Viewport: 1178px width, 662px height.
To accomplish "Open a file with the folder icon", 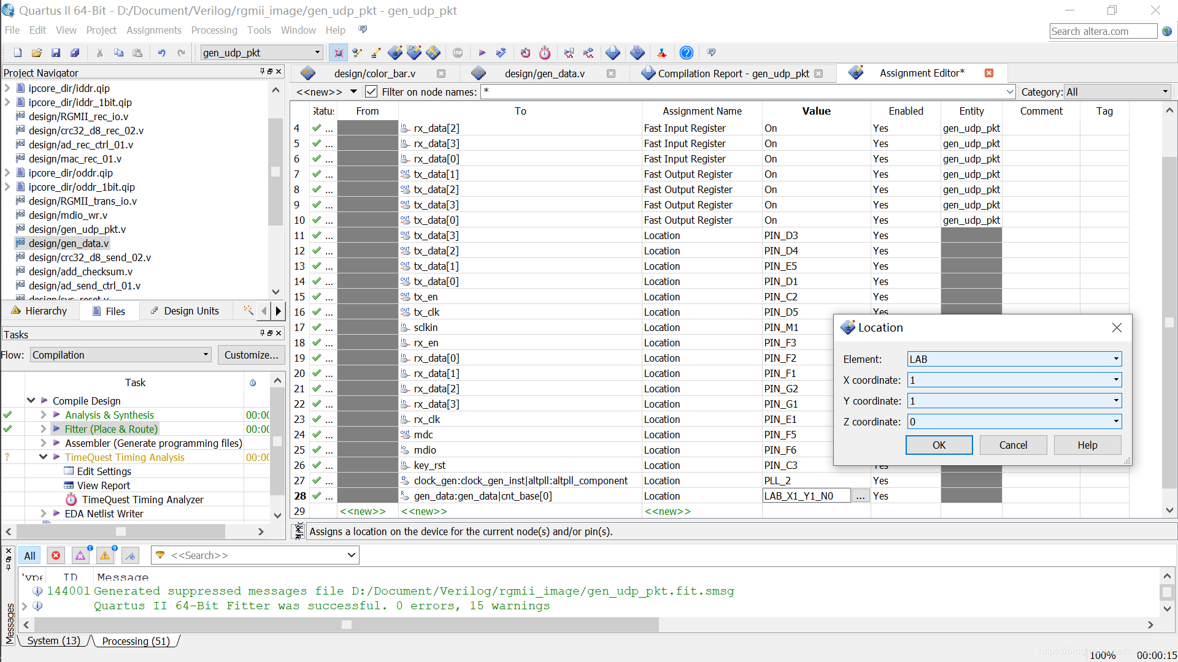I will click(x=37, y=53).
